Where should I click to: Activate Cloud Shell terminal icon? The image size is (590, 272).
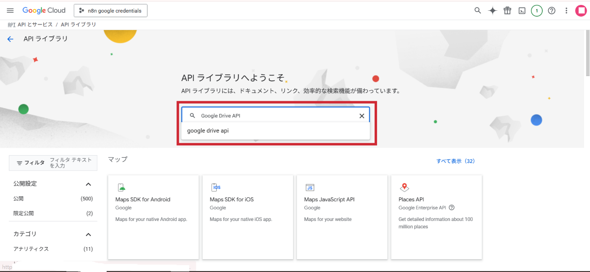pyautogui.click(x=522, y=10)
